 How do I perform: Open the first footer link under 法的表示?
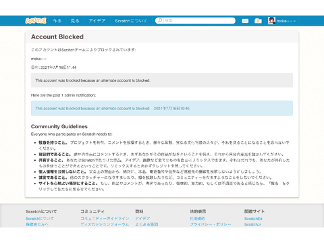[197, 219]
